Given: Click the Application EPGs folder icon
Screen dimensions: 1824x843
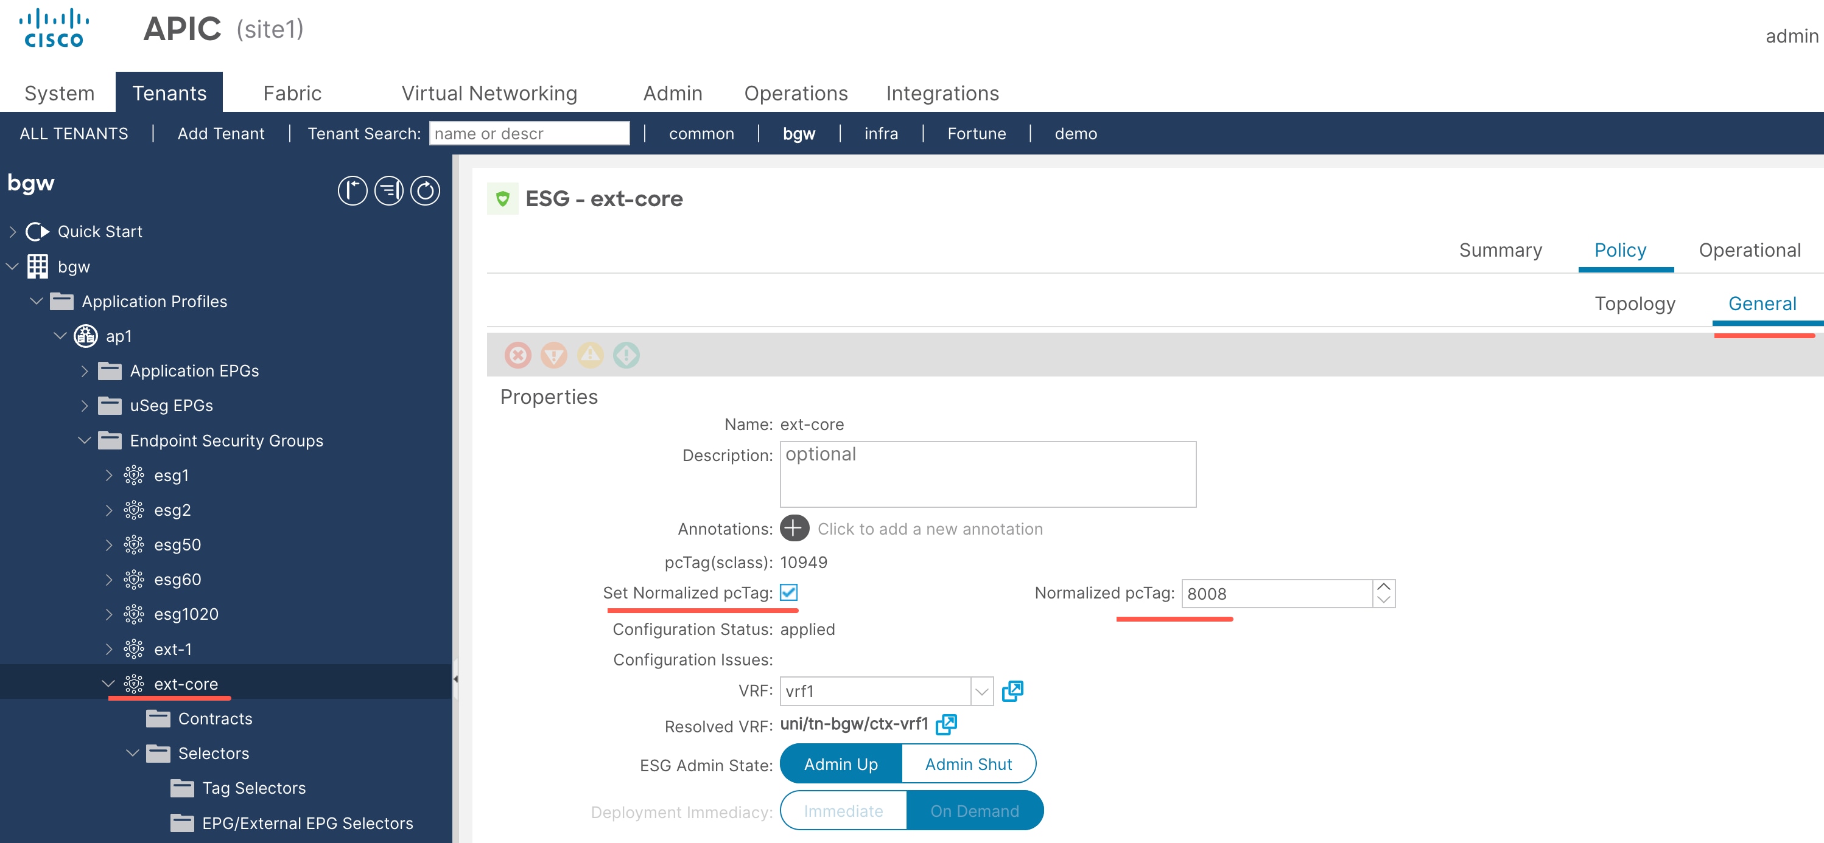Looking at the screenshot, I should click(x=110, y=371).
